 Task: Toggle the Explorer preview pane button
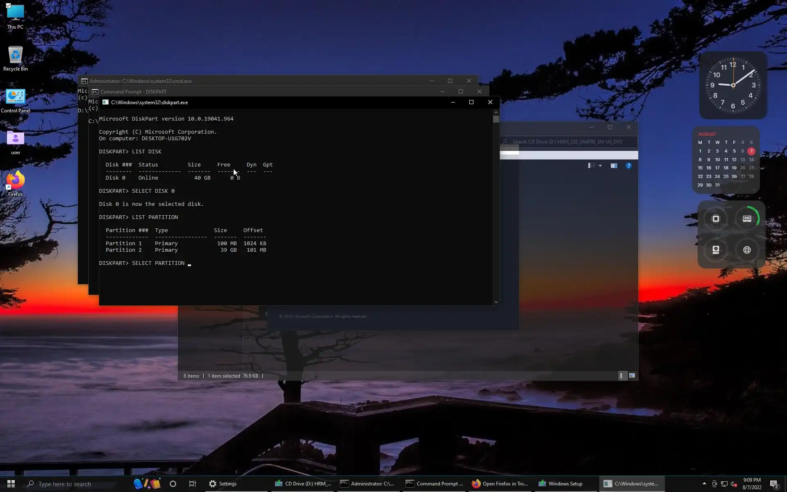point(614,166)
